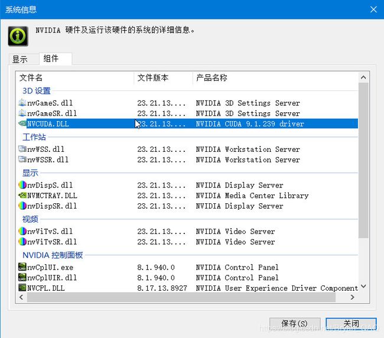Click the nvGameS.dll file icon
Image resolution: width=384 pixels, height=338 pixels.
click(x=22, y=103)
